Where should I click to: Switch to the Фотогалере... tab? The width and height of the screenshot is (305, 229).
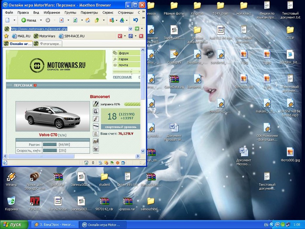(x=48, y=44)
